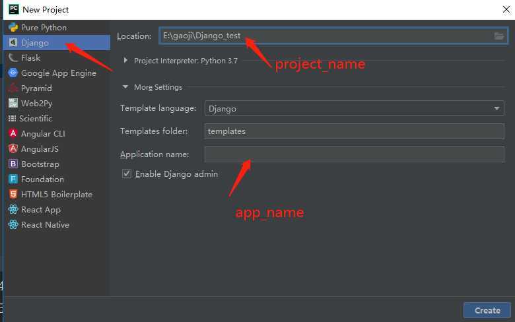The height and width of the screenshot is (322, 515).
Task: Click the Templates folder field
Action: pos(354,131)
